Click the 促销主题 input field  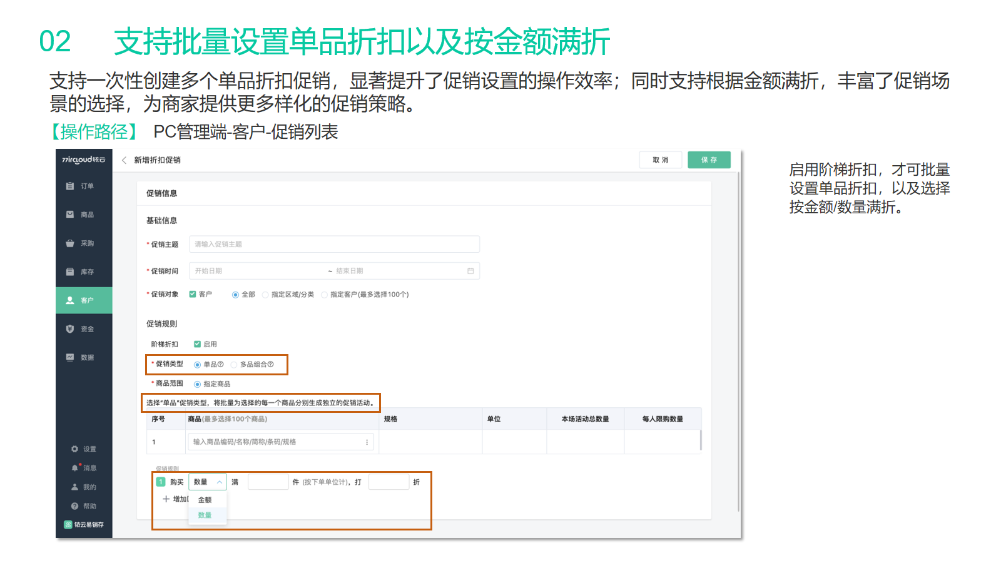click(334, 244)
